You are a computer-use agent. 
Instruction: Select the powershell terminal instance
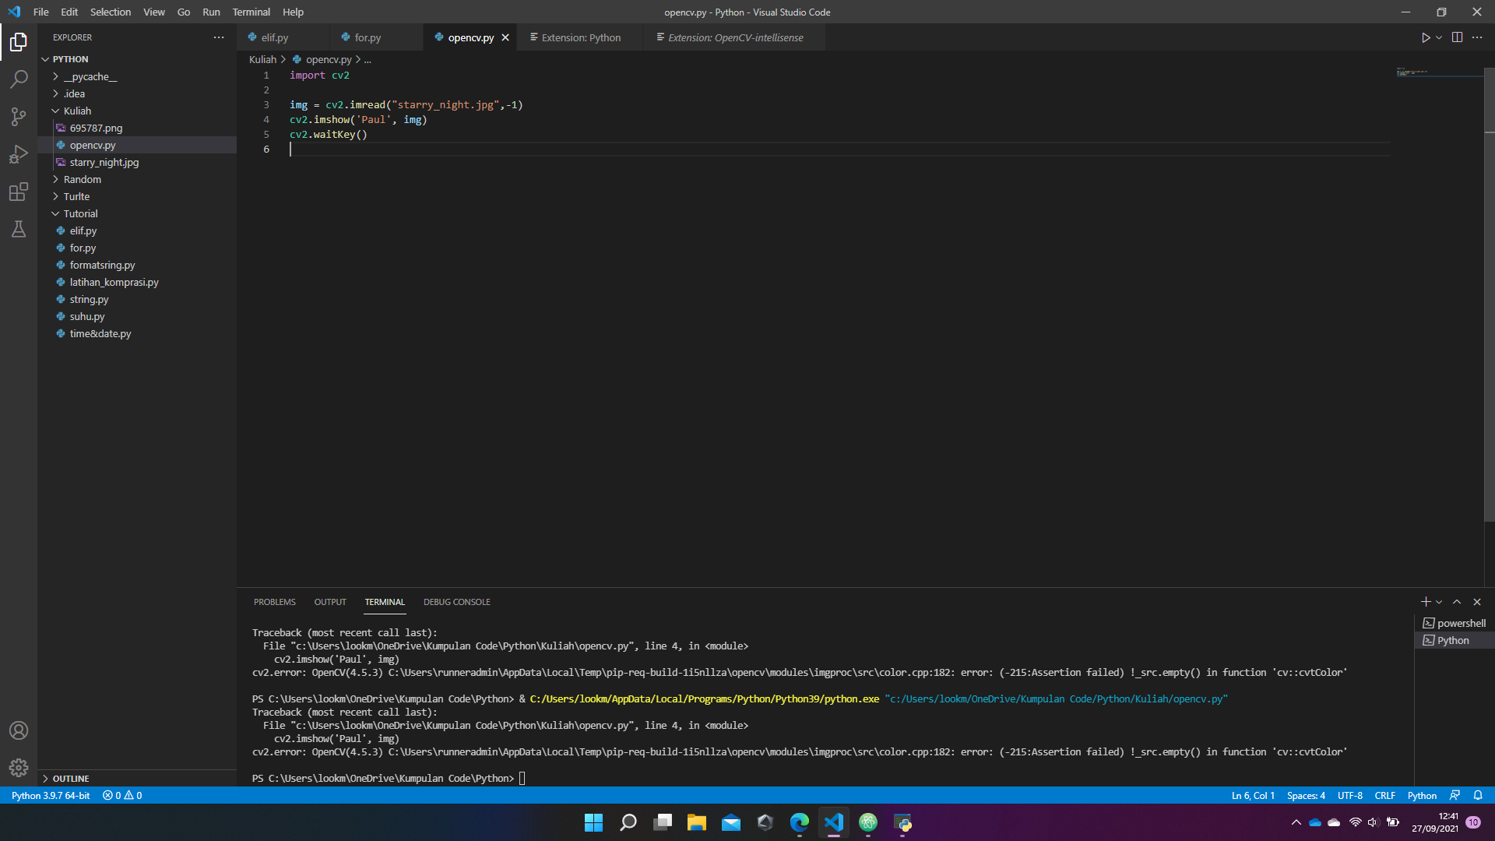(1454, 623)
